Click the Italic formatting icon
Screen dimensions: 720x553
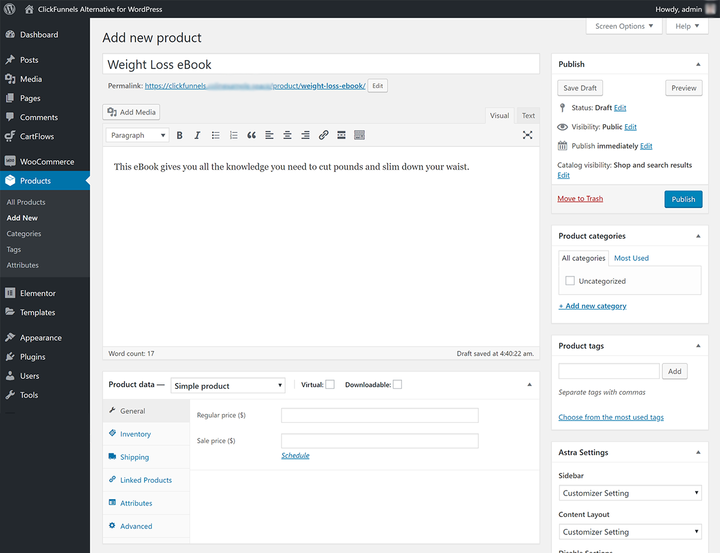pos(197,135)
